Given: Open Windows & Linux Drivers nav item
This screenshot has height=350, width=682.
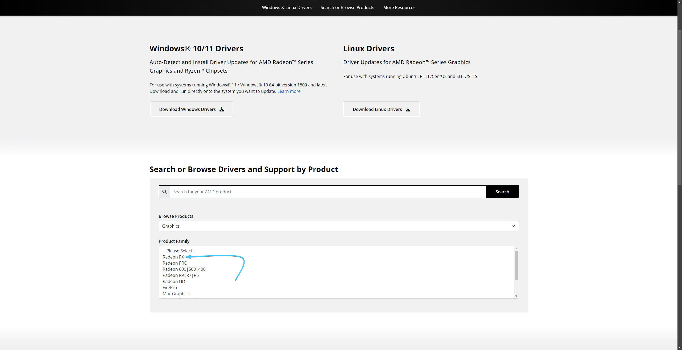Looking at the screenshot, I should pos(287,7).
